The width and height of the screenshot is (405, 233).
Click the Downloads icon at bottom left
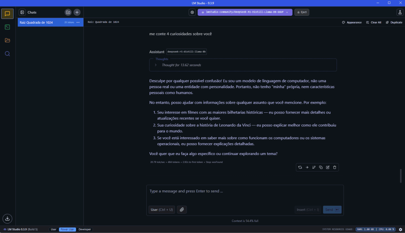[x=7, y=218]
